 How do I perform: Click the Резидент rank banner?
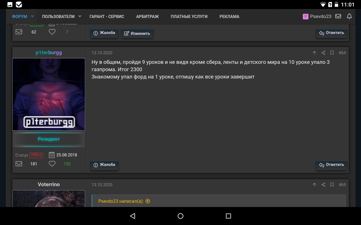click(49, 139)
